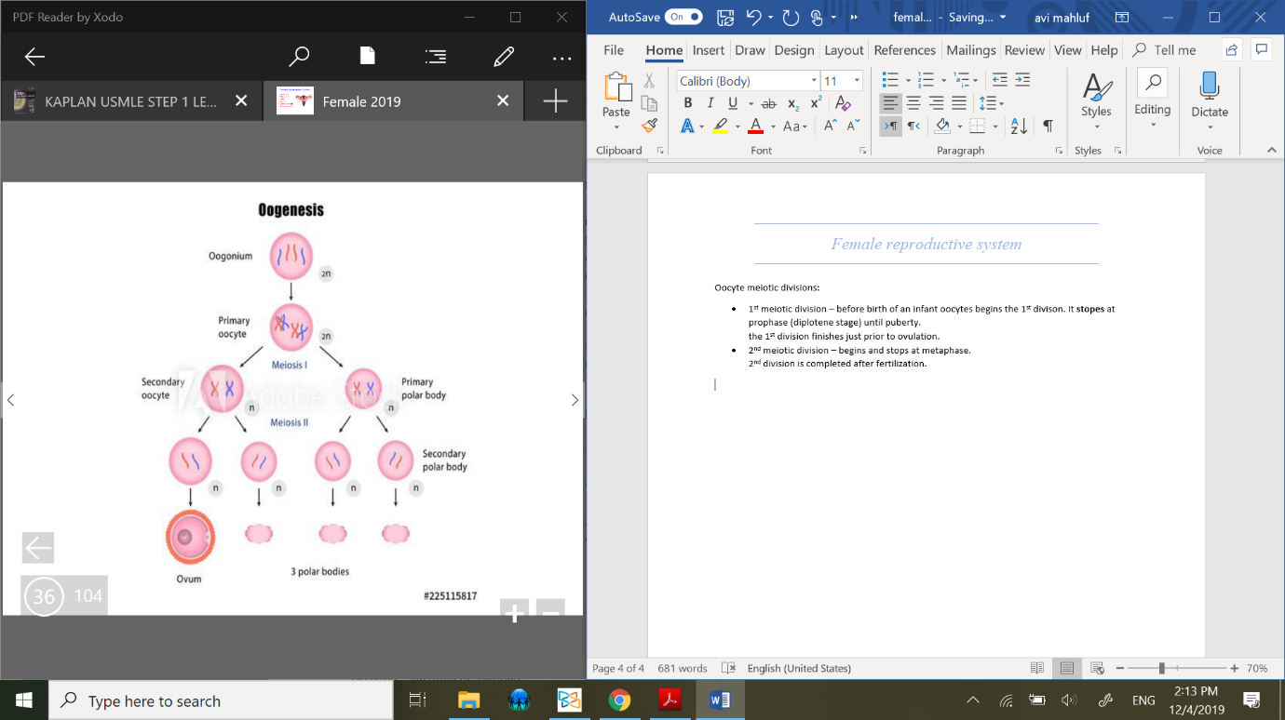Click the Windows taskbar search box
Viewport: 1285px width, 720px height.
pos(220,701)
